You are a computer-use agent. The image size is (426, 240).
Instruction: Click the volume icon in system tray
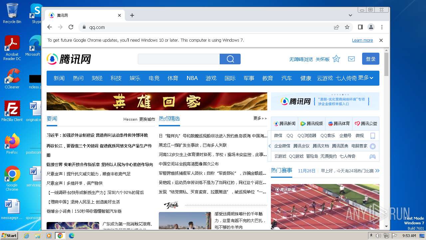(x=378, y=236)
